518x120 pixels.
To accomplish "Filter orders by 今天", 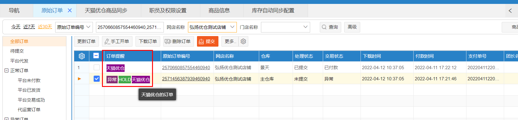I will pyautogui.click(x=16, y=27).
